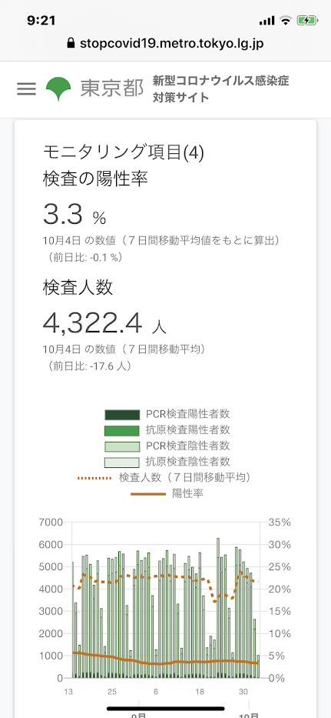This screenshot has height=718, width=331.
Task: Tap the 9:21 clock in status bar
Action: [x=41, y=20]
